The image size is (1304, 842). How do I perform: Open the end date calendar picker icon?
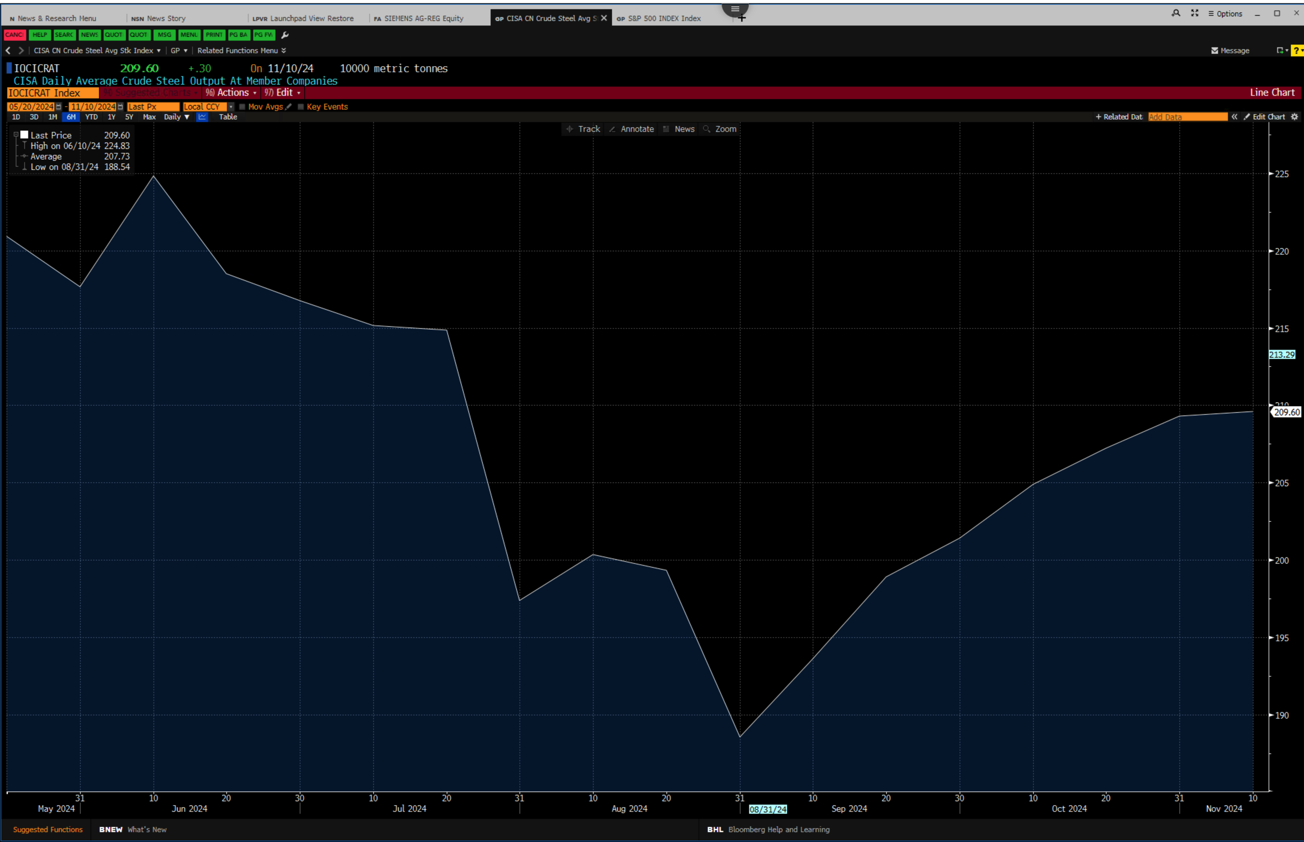pos(120,107)
